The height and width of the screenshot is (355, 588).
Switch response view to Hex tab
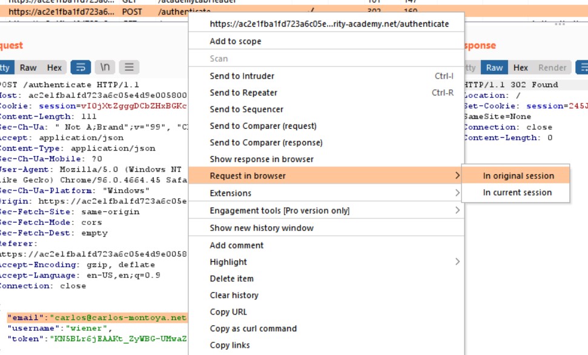pos(521,68)
